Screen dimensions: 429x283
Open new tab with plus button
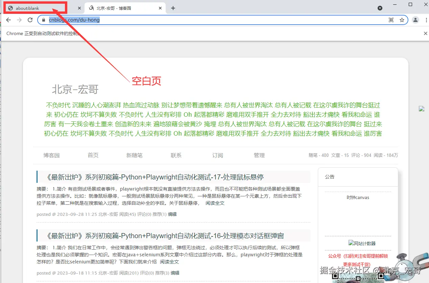[173, 8]
